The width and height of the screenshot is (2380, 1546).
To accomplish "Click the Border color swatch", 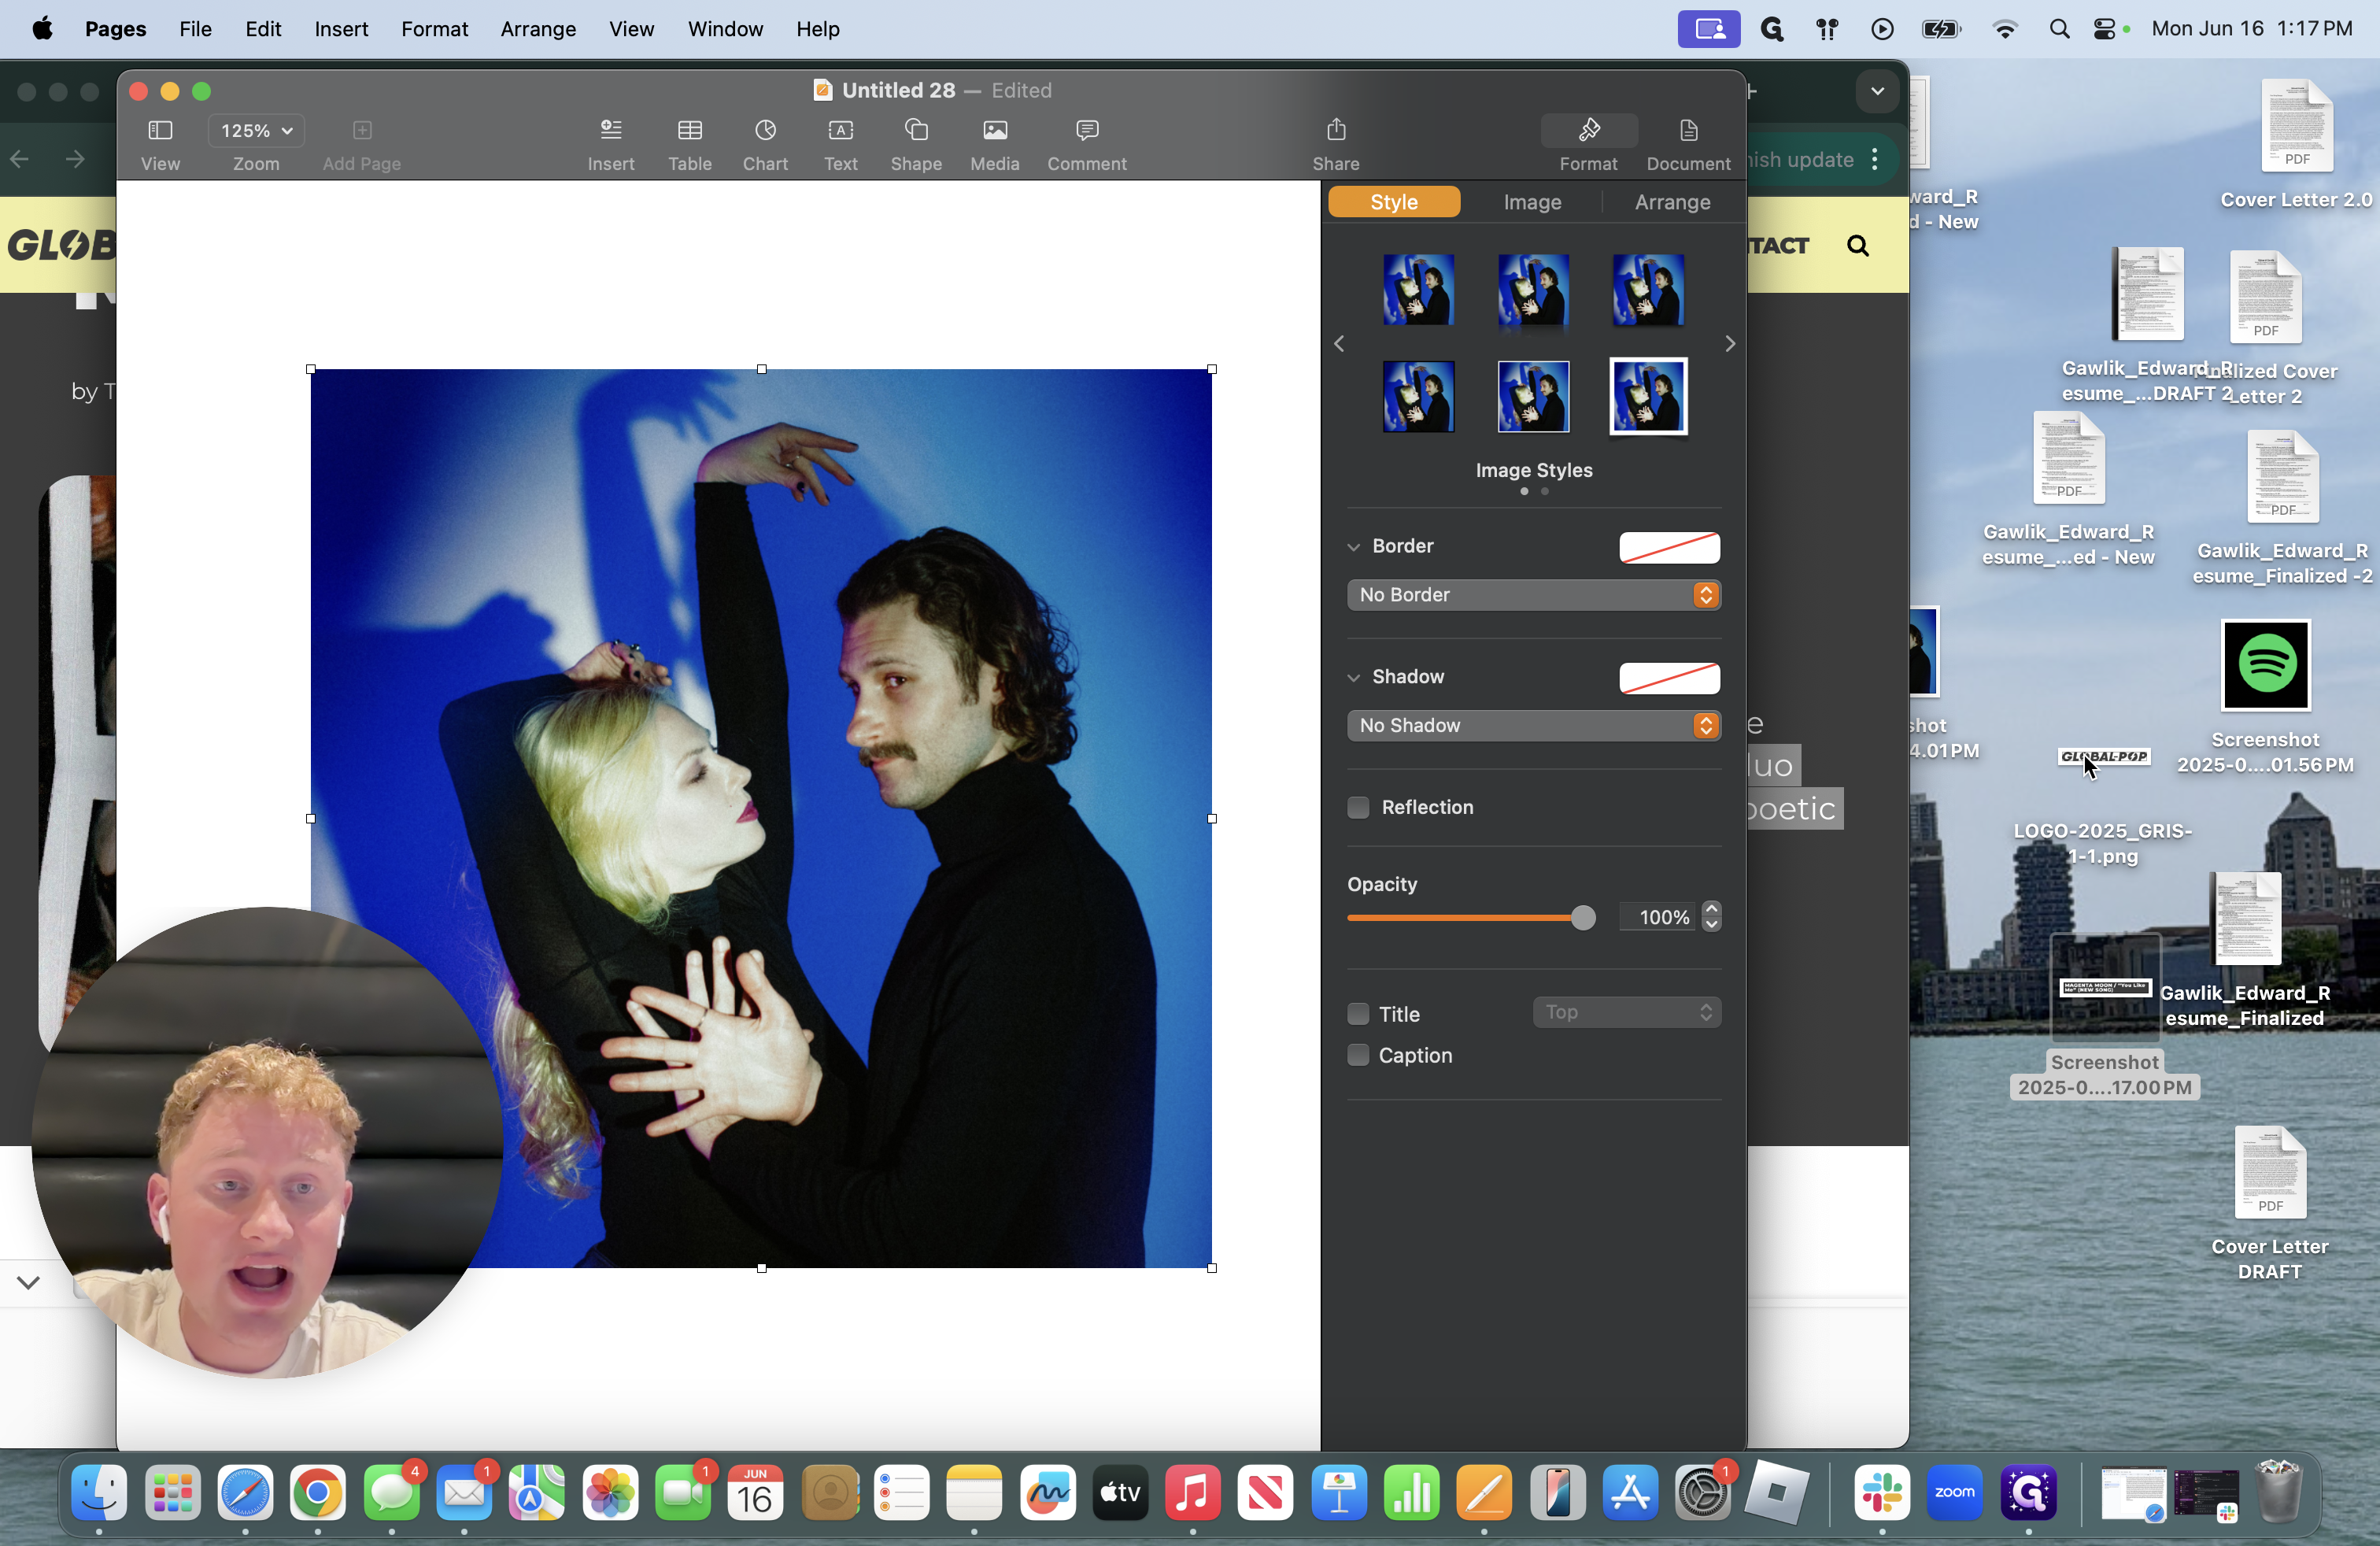I will coord(1669,547).
